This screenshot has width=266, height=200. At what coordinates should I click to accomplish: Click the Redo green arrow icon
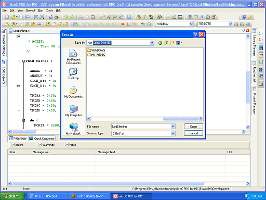pos(72,17)
